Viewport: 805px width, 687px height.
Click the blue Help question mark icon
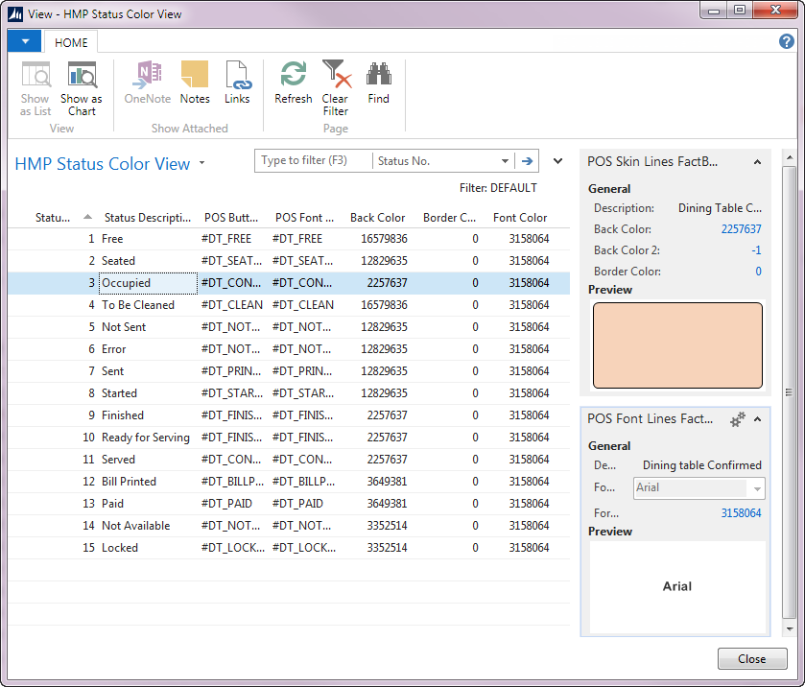[x=787, y=41]
